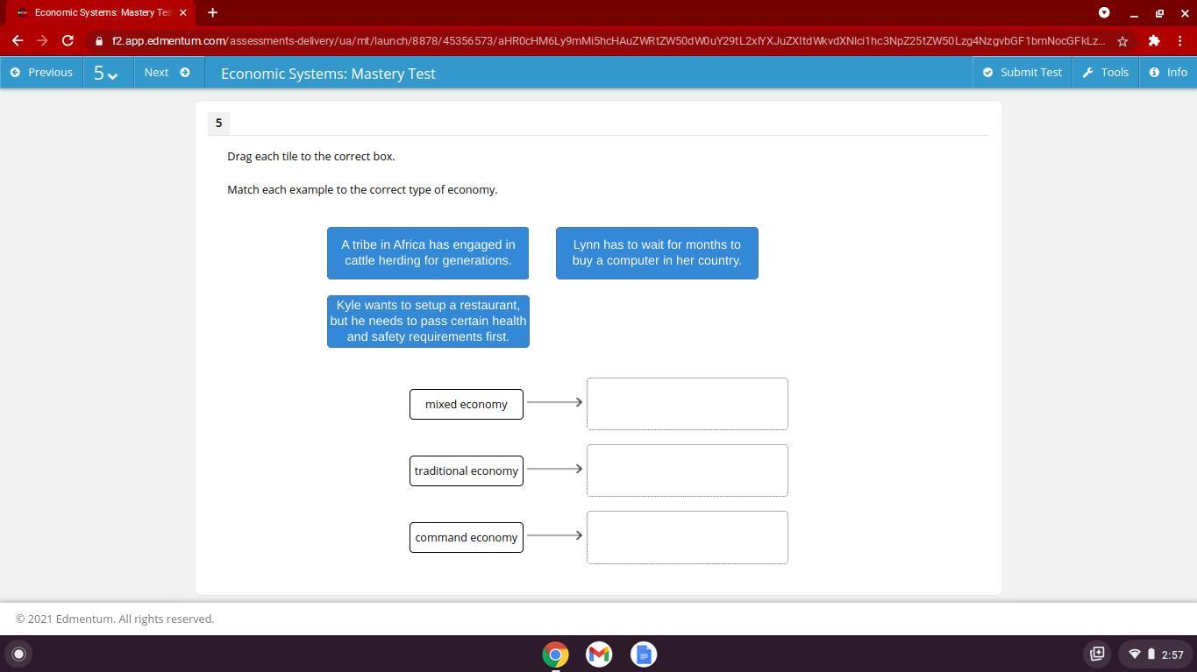Click the battery icon in system tray
The image size is (1197, 672).
[1151, 654]
